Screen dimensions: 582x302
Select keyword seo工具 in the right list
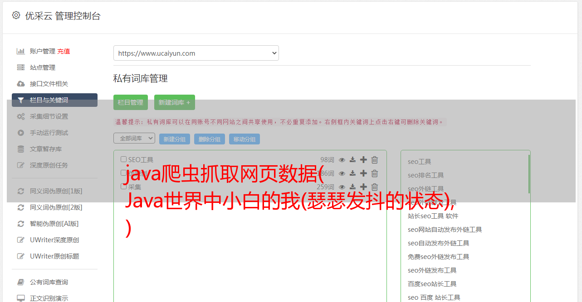(x=419, y=162)
